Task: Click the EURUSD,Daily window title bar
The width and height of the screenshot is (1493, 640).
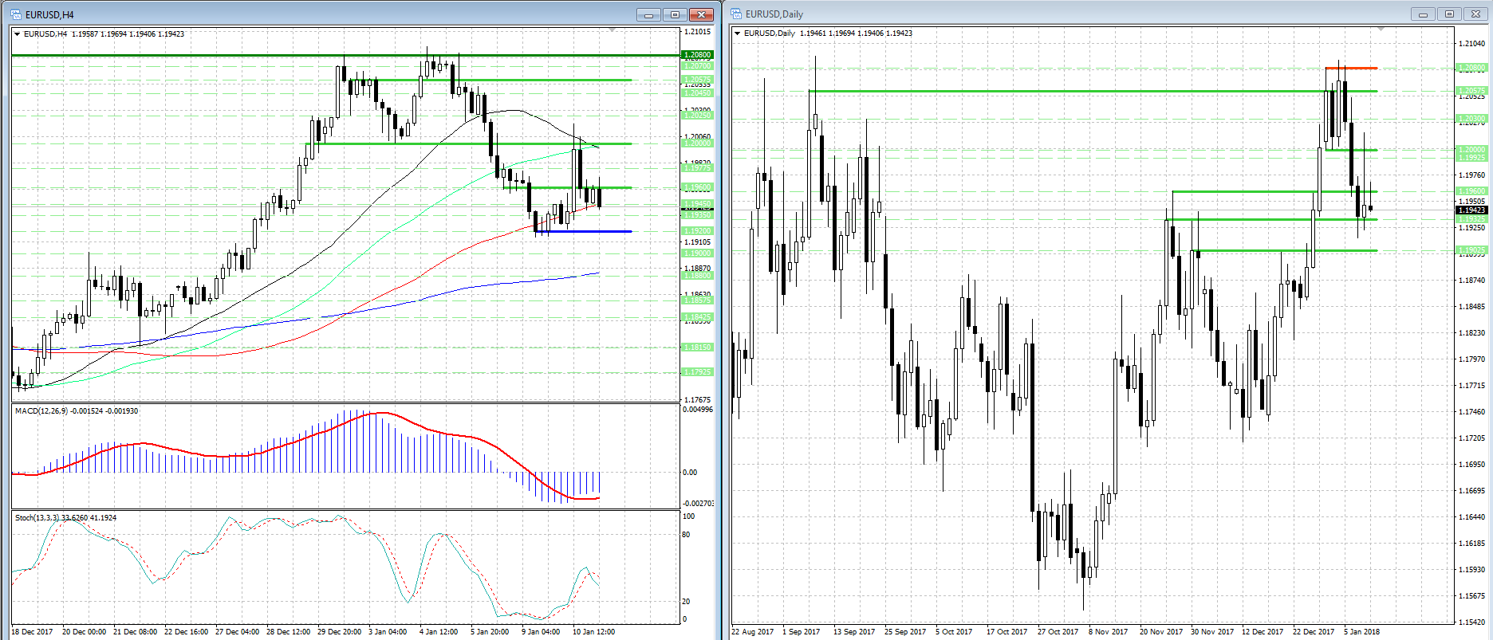Action: point(1037,14)
